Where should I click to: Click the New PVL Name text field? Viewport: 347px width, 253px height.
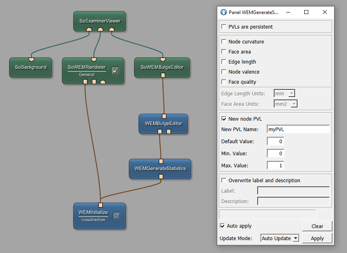[x=298, y=130]
